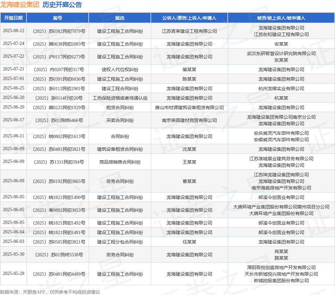Click case number (2025)苏0391民初6036号
The height and width of the screenshot is (295, 335).
59,79
